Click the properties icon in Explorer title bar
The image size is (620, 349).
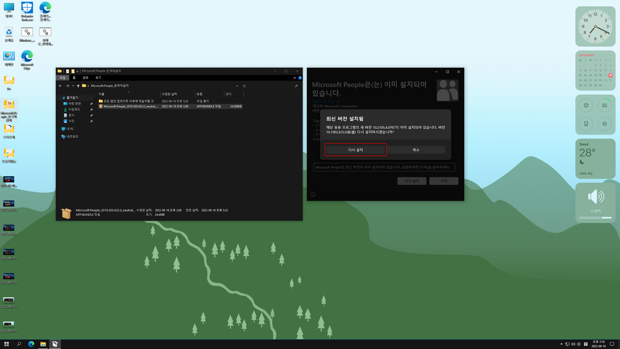tap(67, 71)
